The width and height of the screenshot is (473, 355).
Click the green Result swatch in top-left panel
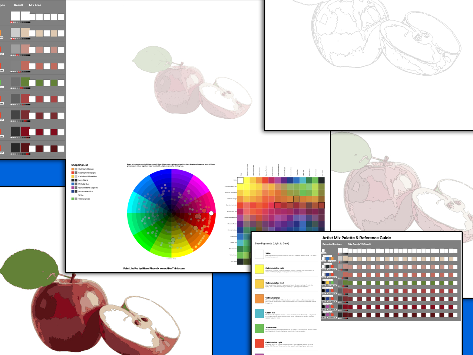tap(25, 82)
